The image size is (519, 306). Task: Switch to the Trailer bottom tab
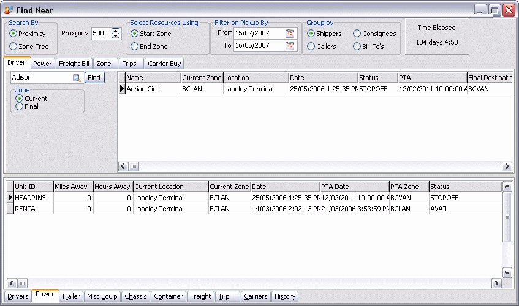[70, 296]
